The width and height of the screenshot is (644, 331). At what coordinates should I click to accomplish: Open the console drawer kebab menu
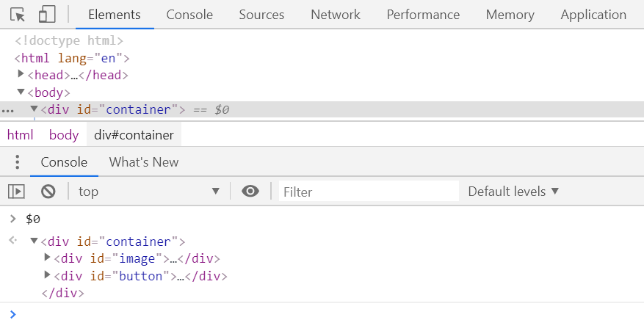(18, 162)
